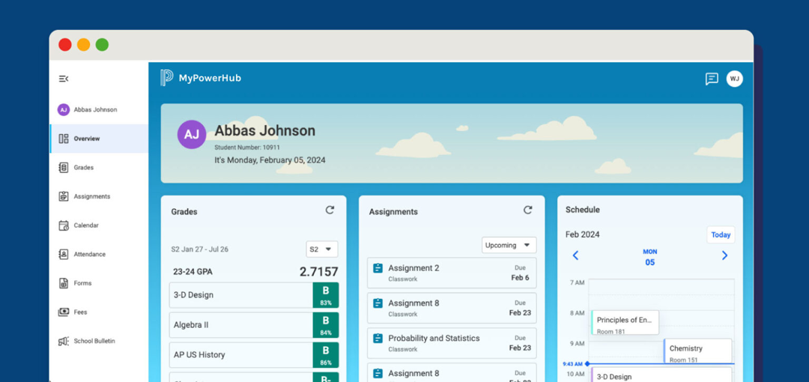
Task: Click the Assignments clipboard sidebar icon
Action: (64, 196)
